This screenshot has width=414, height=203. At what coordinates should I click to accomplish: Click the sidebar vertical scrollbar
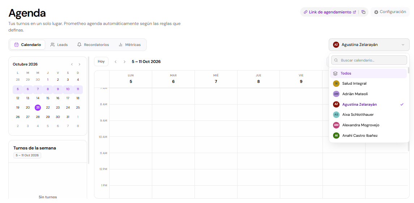[89, 110]
